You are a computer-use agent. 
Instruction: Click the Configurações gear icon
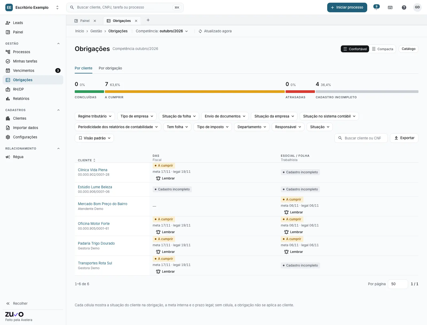coord(8,137)
